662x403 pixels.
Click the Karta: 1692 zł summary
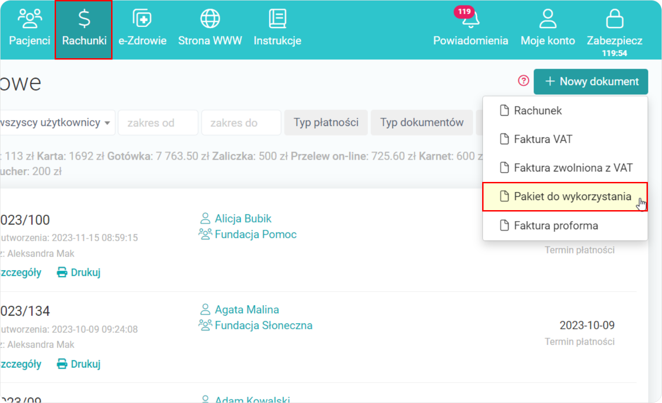coord(71,156)
